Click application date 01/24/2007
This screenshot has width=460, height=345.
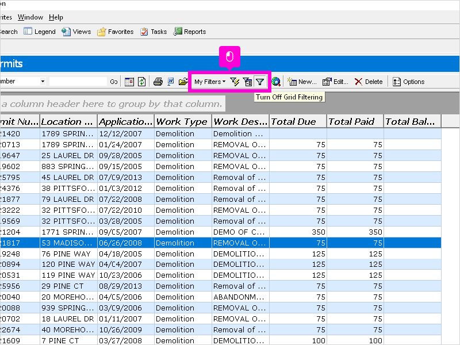pos(126,145)
